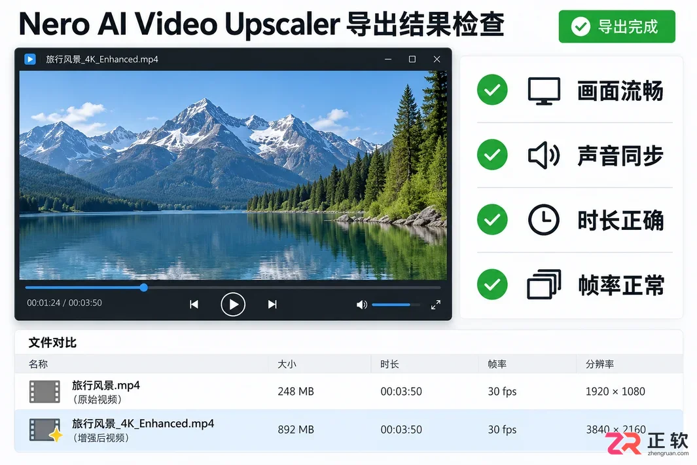Click the green check beside 帧率正常
This screenshot has width=697, height=465.
(492, 284)
